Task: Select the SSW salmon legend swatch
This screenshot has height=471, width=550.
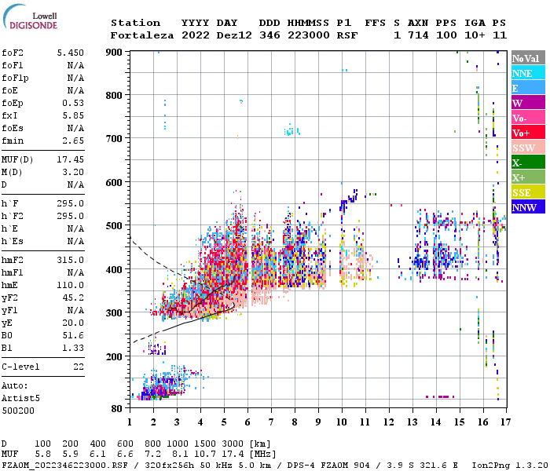Action: point(528,148)
